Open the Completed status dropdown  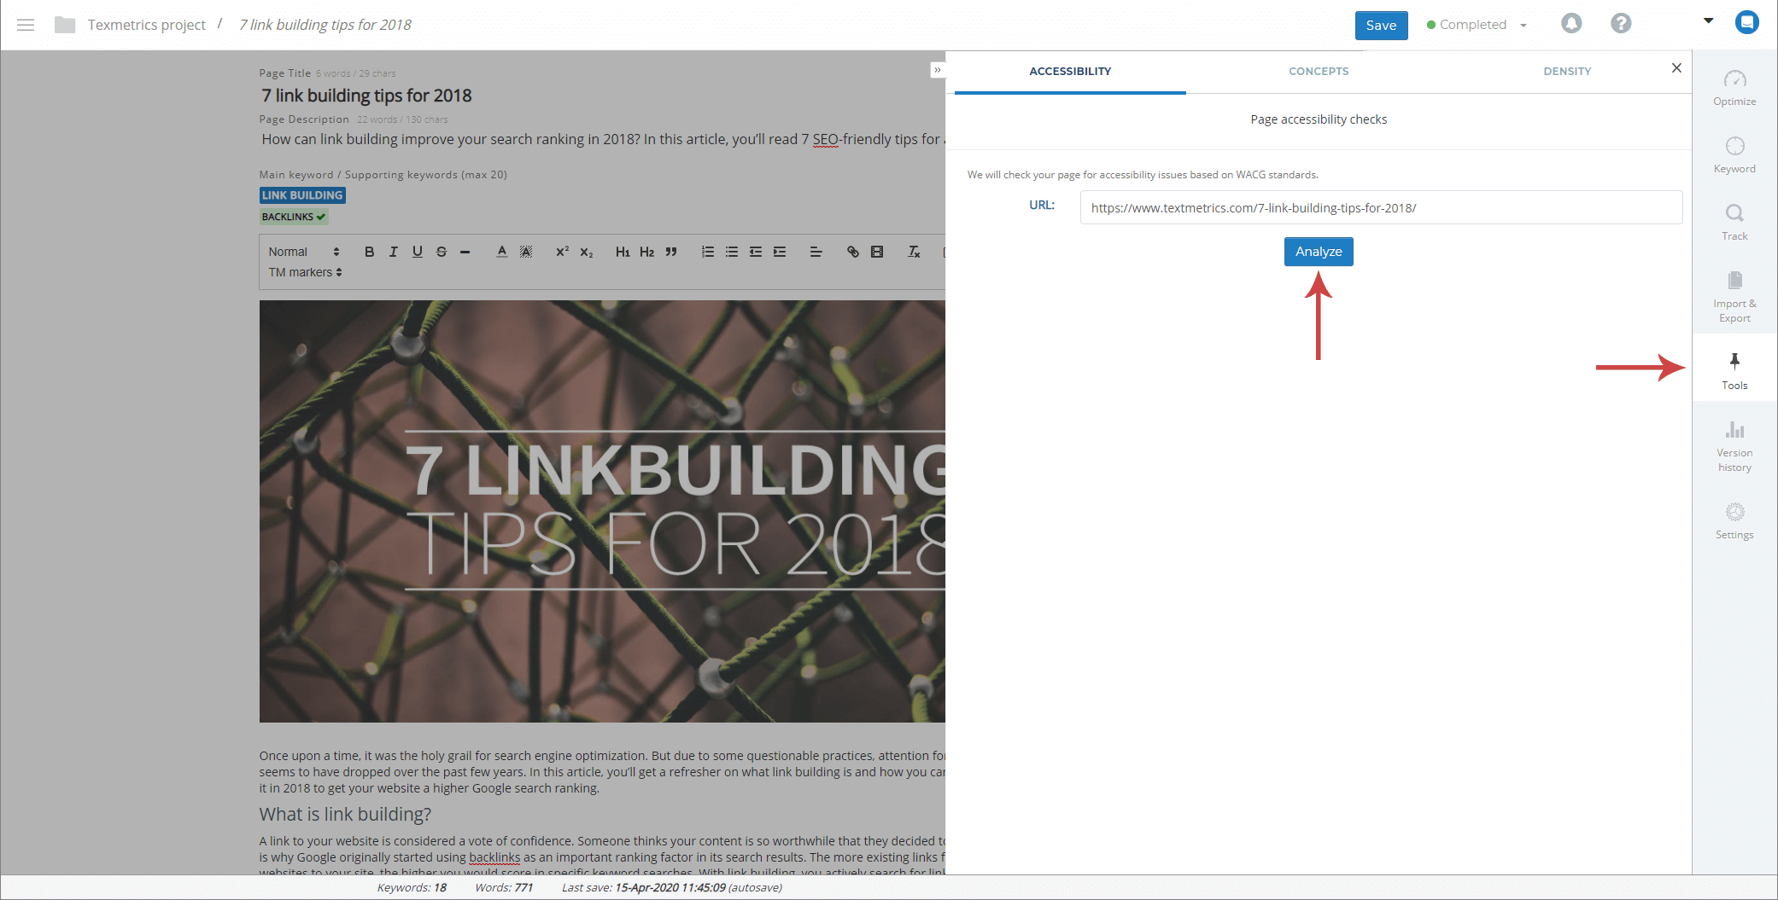pos(1477,25)
